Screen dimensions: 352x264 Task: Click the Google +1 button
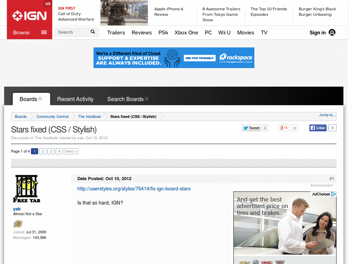(x=284, y=128)
